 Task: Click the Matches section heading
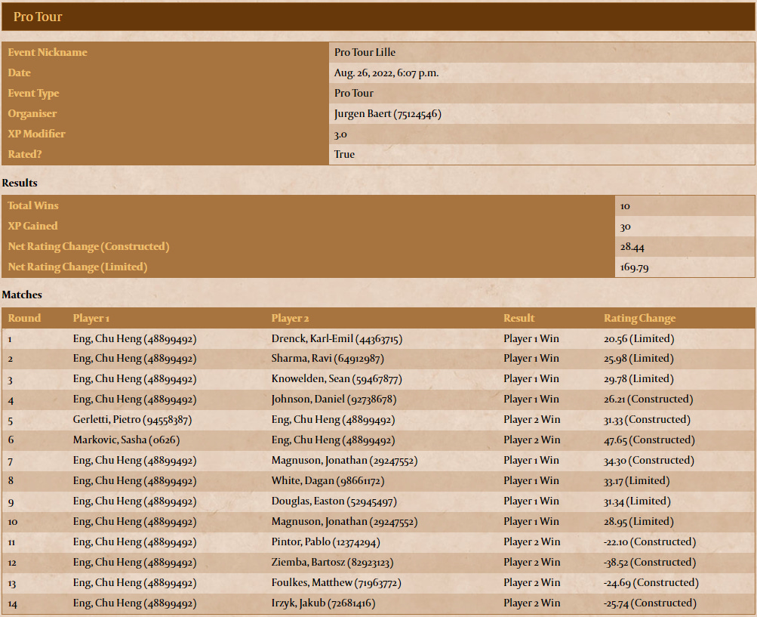22,295
